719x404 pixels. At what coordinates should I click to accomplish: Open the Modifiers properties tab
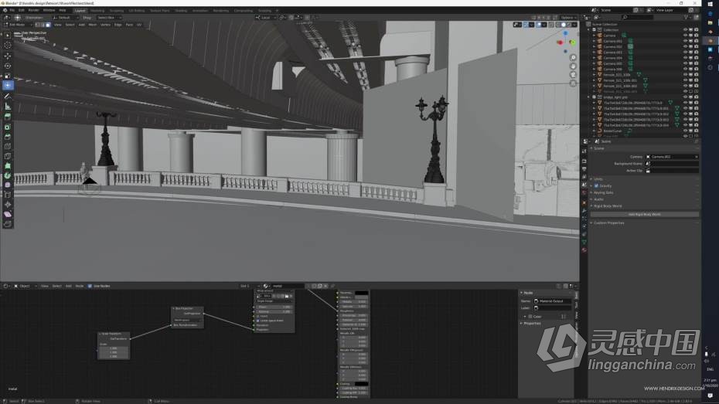584,210
